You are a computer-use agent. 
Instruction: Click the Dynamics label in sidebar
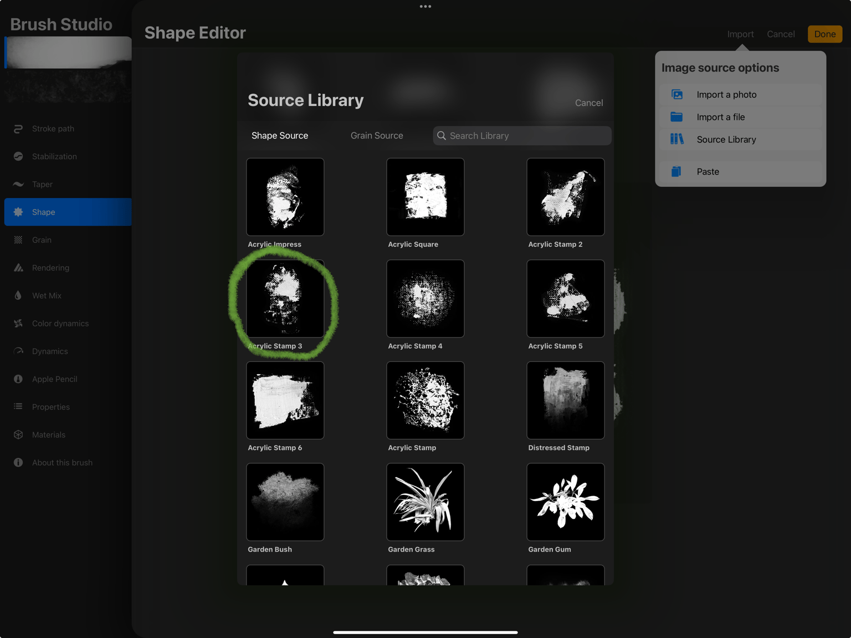pyautogui.click(x=50, y=351)
